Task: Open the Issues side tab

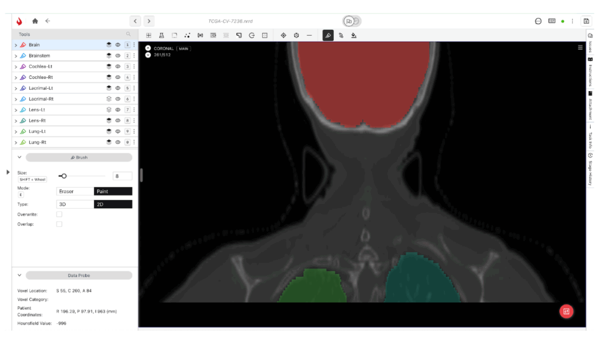Action: (590, 43)
